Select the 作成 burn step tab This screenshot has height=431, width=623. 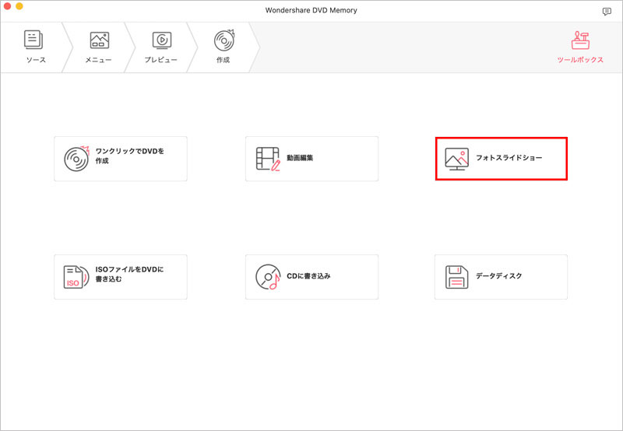[x=224, y=47]
